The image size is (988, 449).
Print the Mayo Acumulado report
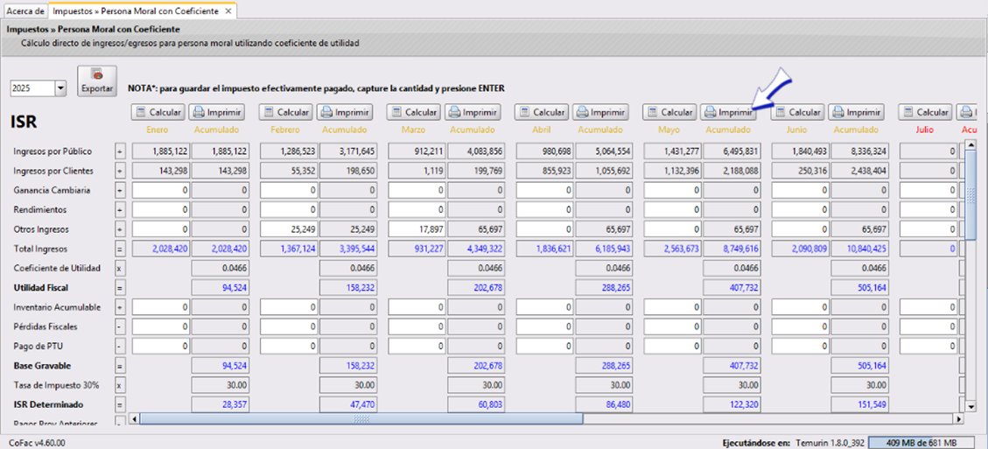click(728, 112)
